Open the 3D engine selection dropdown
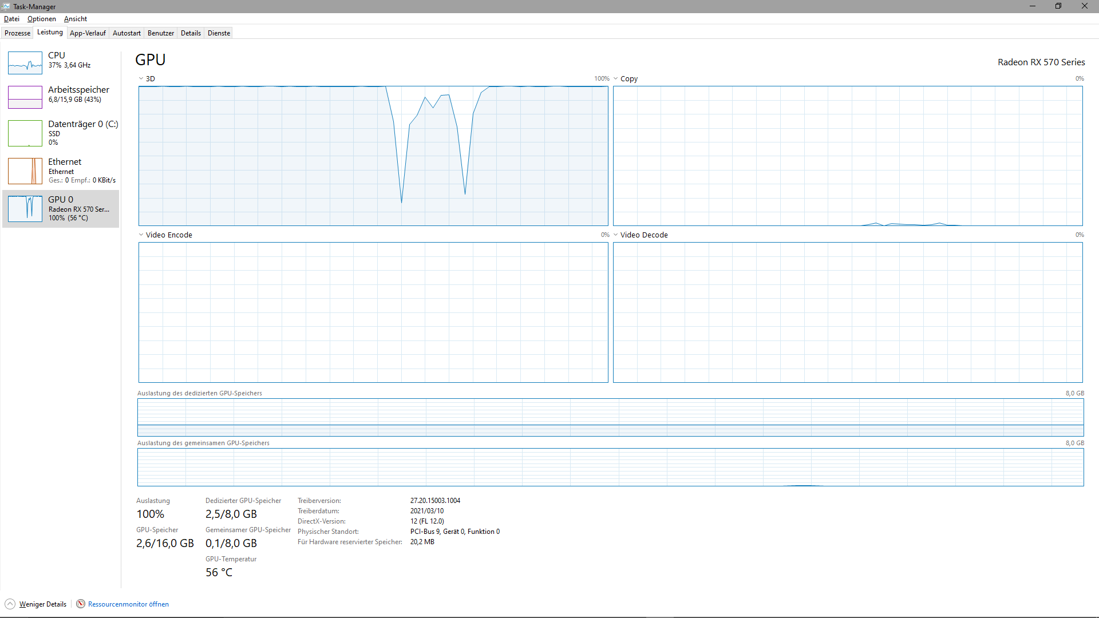This screenshot has width=1099, height=618. 141,79
